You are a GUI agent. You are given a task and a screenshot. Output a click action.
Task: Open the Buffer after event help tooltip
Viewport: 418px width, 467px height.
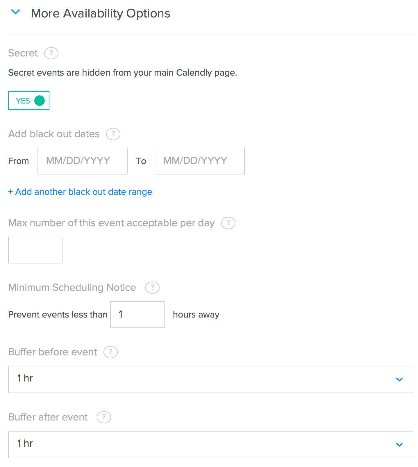click(x=104, y=417)
